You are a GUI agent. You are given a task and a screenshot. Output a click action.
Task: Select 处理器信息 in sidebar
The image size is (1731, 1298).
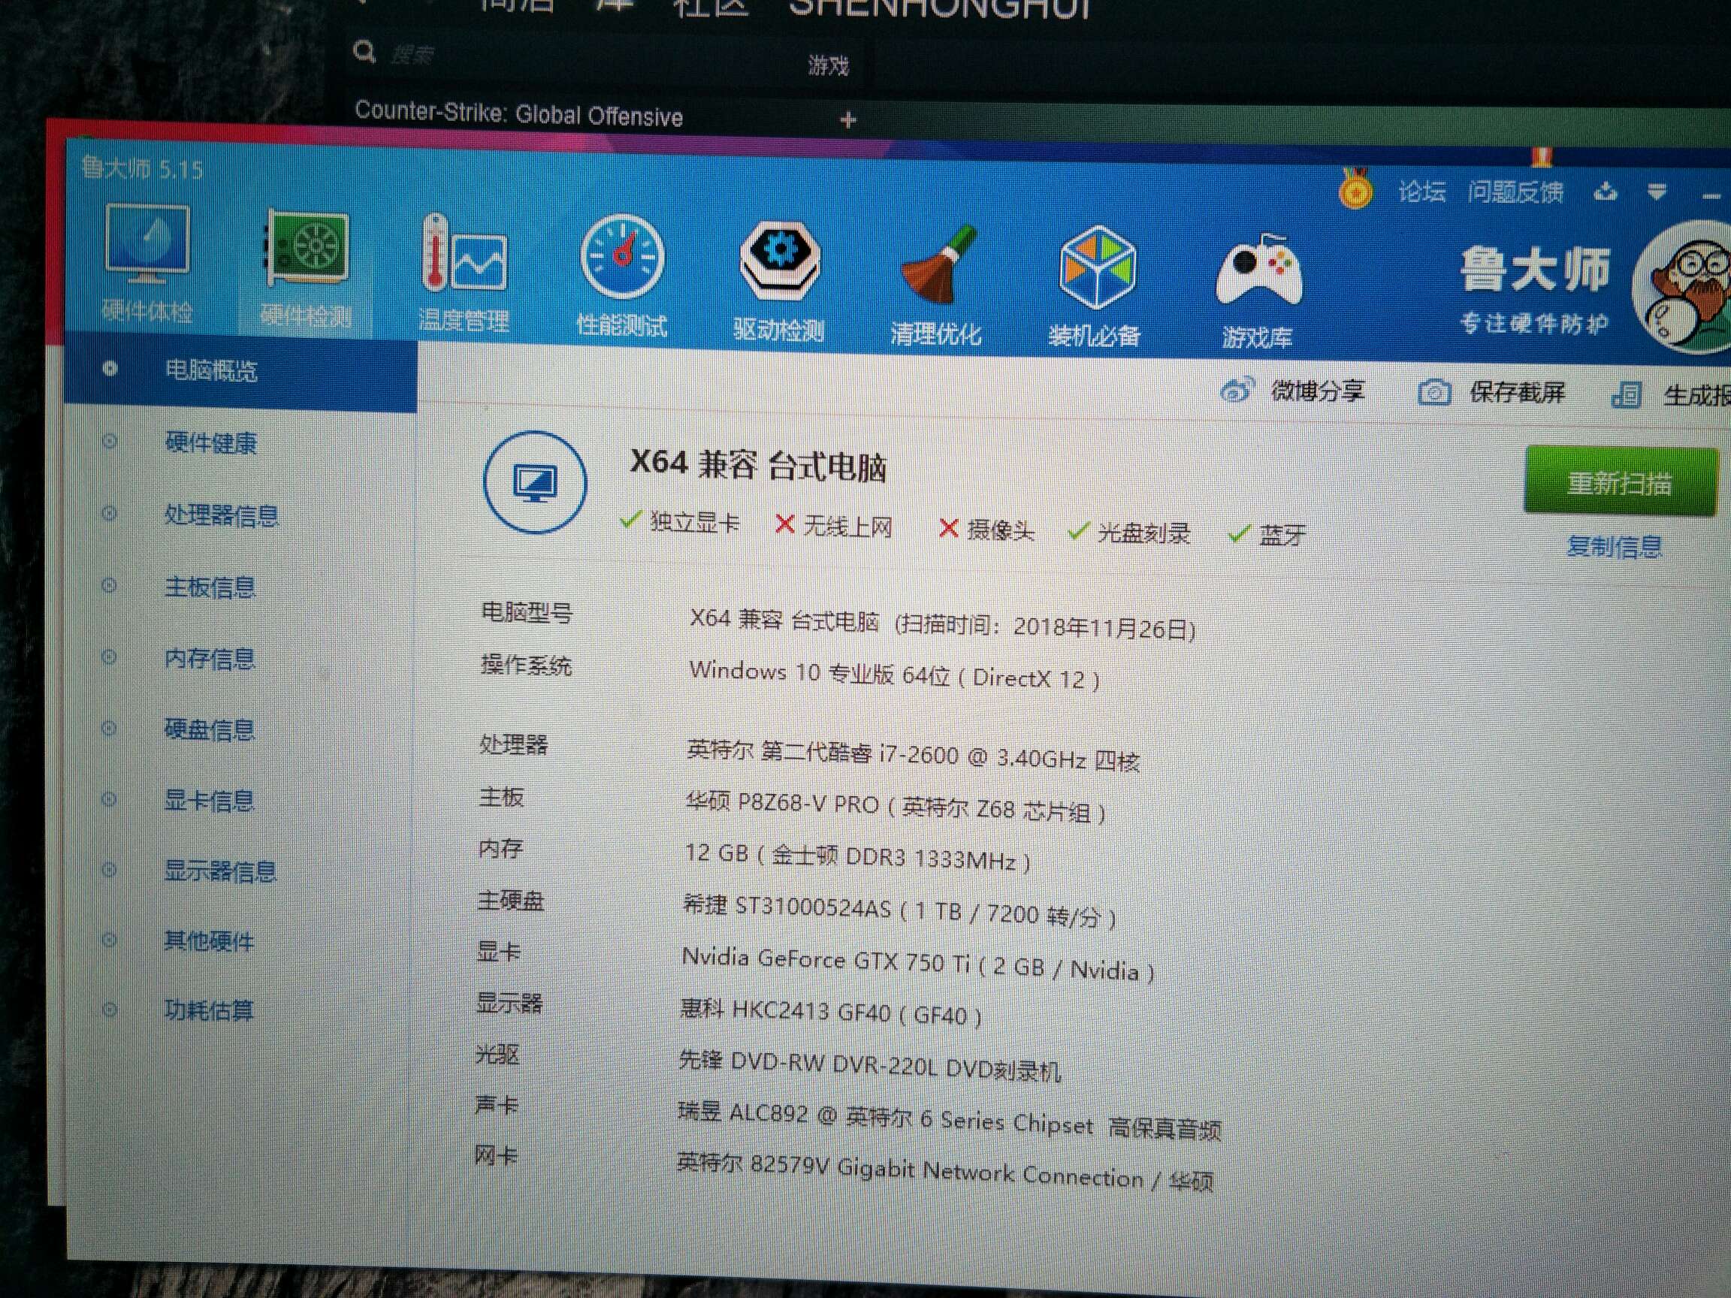point(222,515)
